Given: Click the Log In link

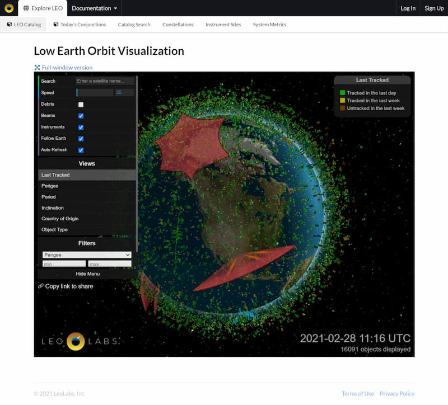Looking at the screenshot, I should (x=408, y=8).
